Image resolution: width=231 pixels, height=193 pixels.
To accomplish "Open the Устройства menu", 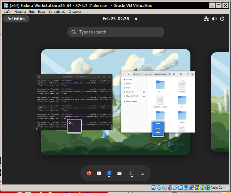I will coord(57,12).
